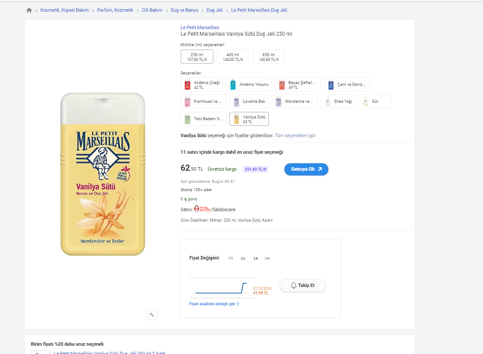Click the Ücretsiz kargo label

(222, 169)
